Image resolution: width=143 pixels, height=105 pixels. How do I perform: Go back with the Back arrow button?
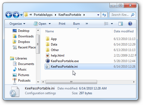click(x=9, y=15)
